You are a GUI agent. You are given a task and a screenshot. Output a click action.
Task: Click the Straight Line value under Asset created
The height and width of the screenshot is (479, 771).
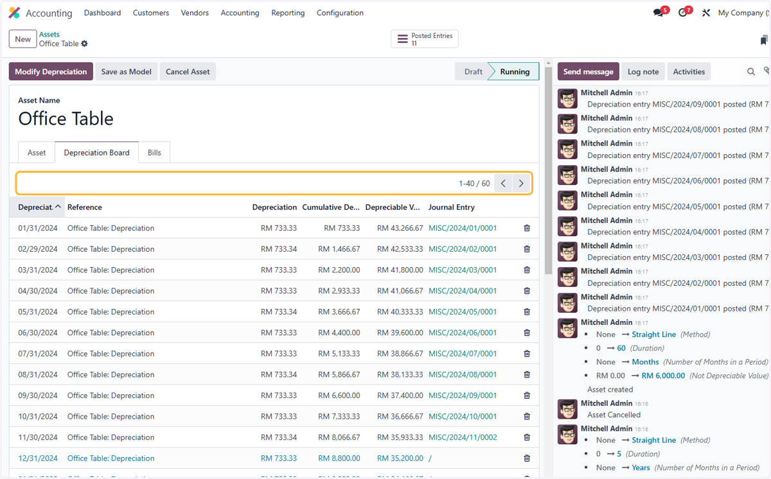pos(653,335)
